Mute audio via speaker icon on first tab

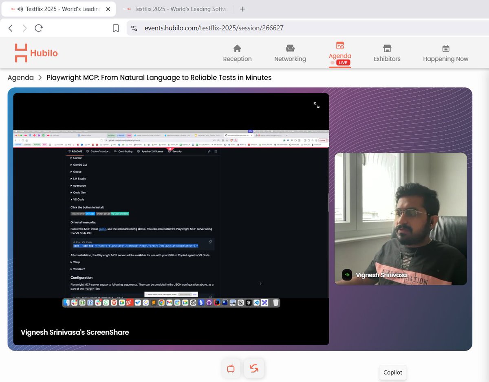(21, 9)
